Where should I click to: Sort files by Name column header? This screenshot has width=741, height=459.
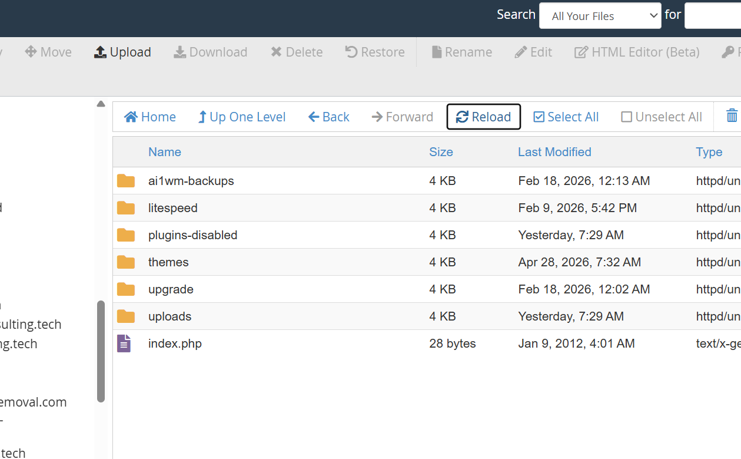pyautogui.click(x=165, y=152)
